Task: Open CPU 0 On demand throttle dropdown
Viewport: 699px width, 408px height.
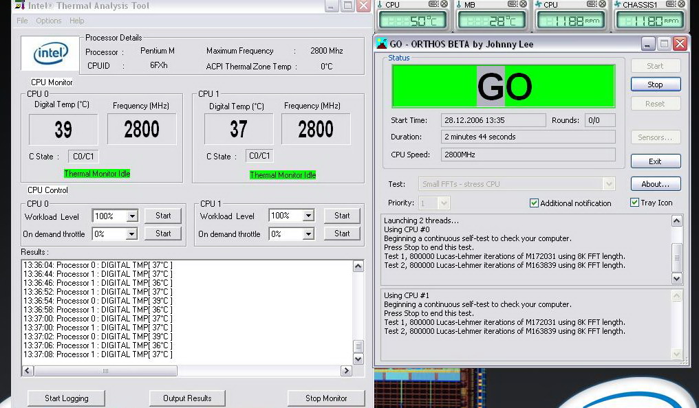Action: [131, 234]
